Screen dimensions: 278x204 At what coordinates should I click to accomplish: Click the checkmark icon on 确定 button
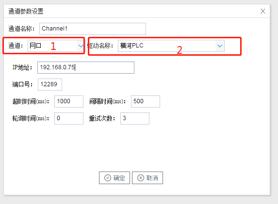tap(108, 178)
